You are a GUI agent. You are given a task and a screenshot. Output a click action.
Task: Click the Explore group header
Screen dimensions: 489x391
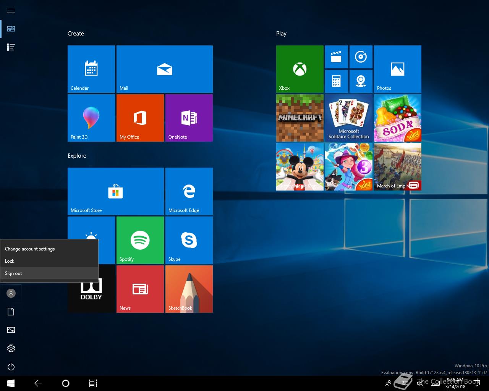[x=77, y=156]
